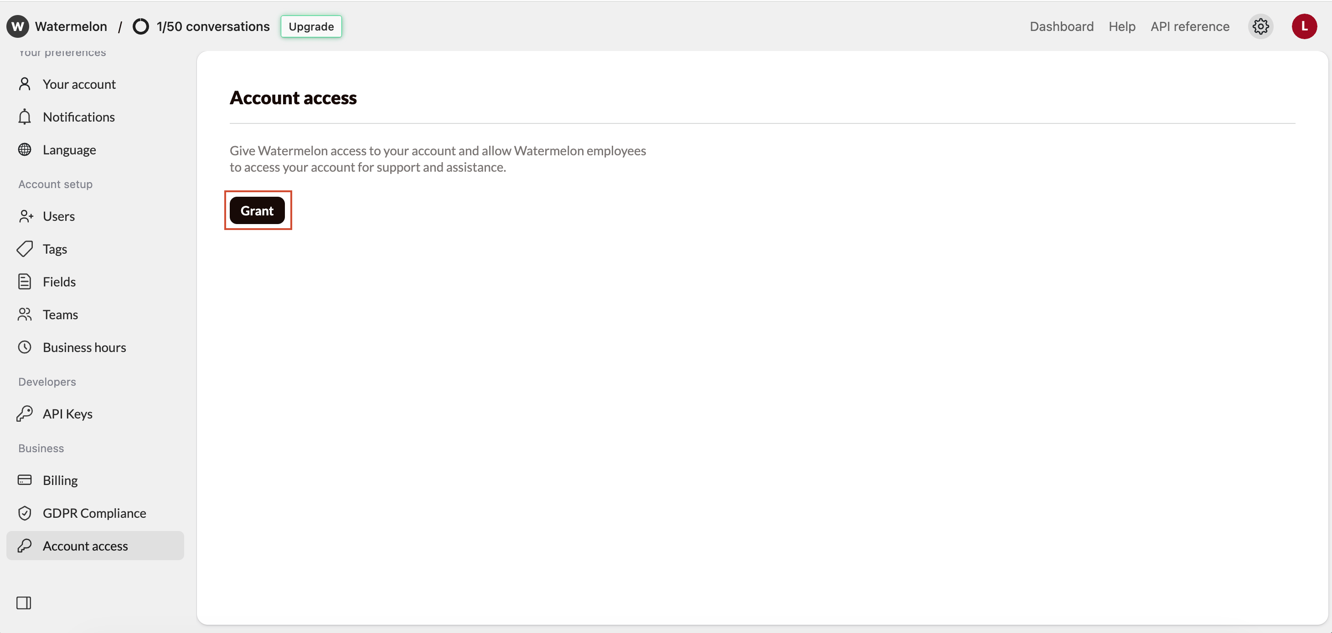
Task: Click the shield icon beside GDPR Compliance
Action: [x=24, y=513]
